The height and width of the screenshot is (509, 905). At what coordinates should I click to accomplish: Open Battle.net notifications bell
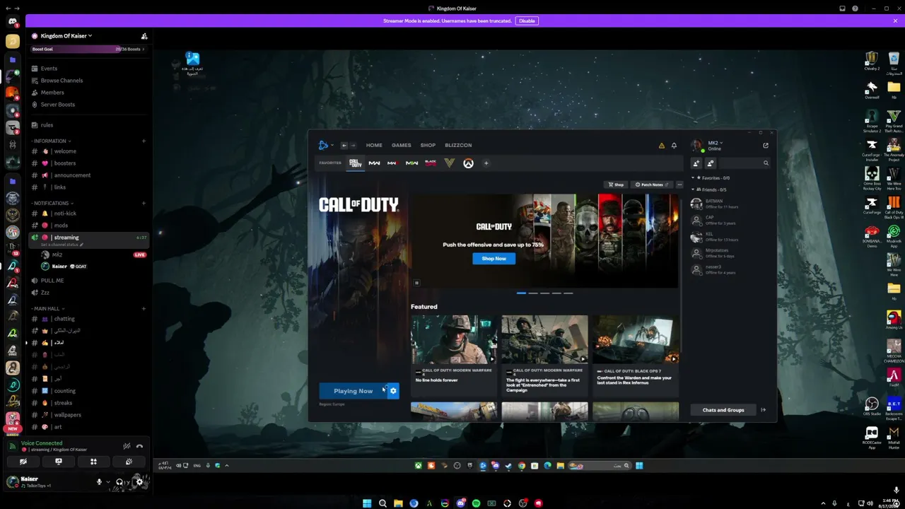point(674,146)
